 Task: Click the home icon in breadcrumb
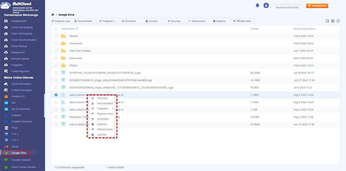pos(53,14)
